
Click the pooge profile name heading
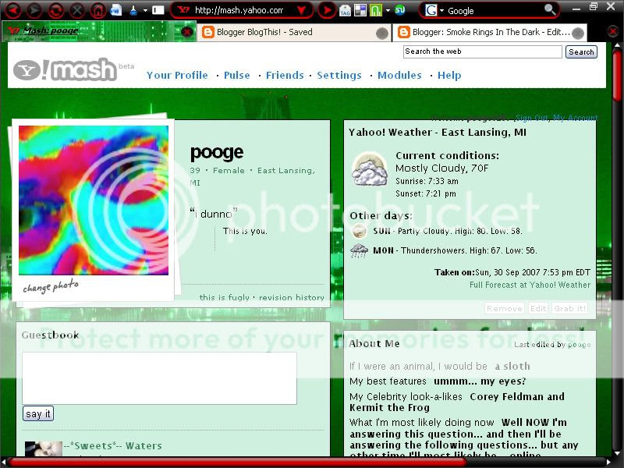[x=217, y=153]
